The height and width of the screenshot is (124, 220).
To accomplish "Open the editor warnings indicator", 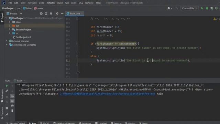I will tap(216, 19).
